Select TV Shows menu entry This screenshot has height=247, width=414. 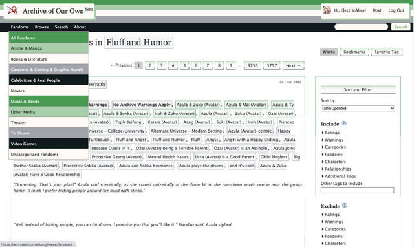tap(49, 133)
